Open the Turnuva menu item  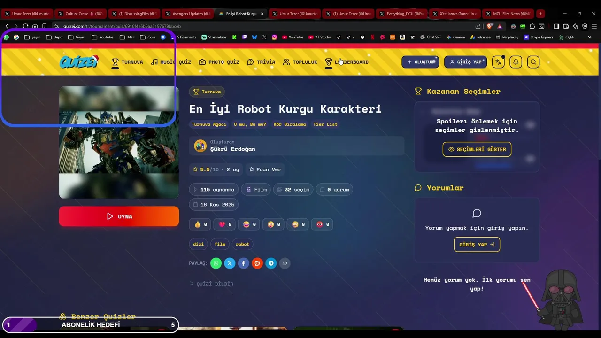pyautogui.click(x=127, y=62)
